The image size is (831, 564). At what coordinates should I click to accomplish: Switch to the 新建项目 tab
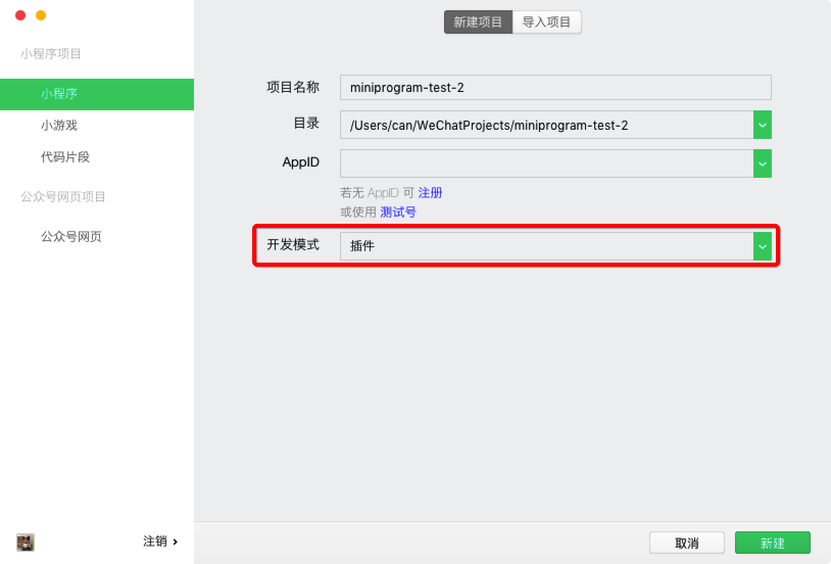coord(478,22)
